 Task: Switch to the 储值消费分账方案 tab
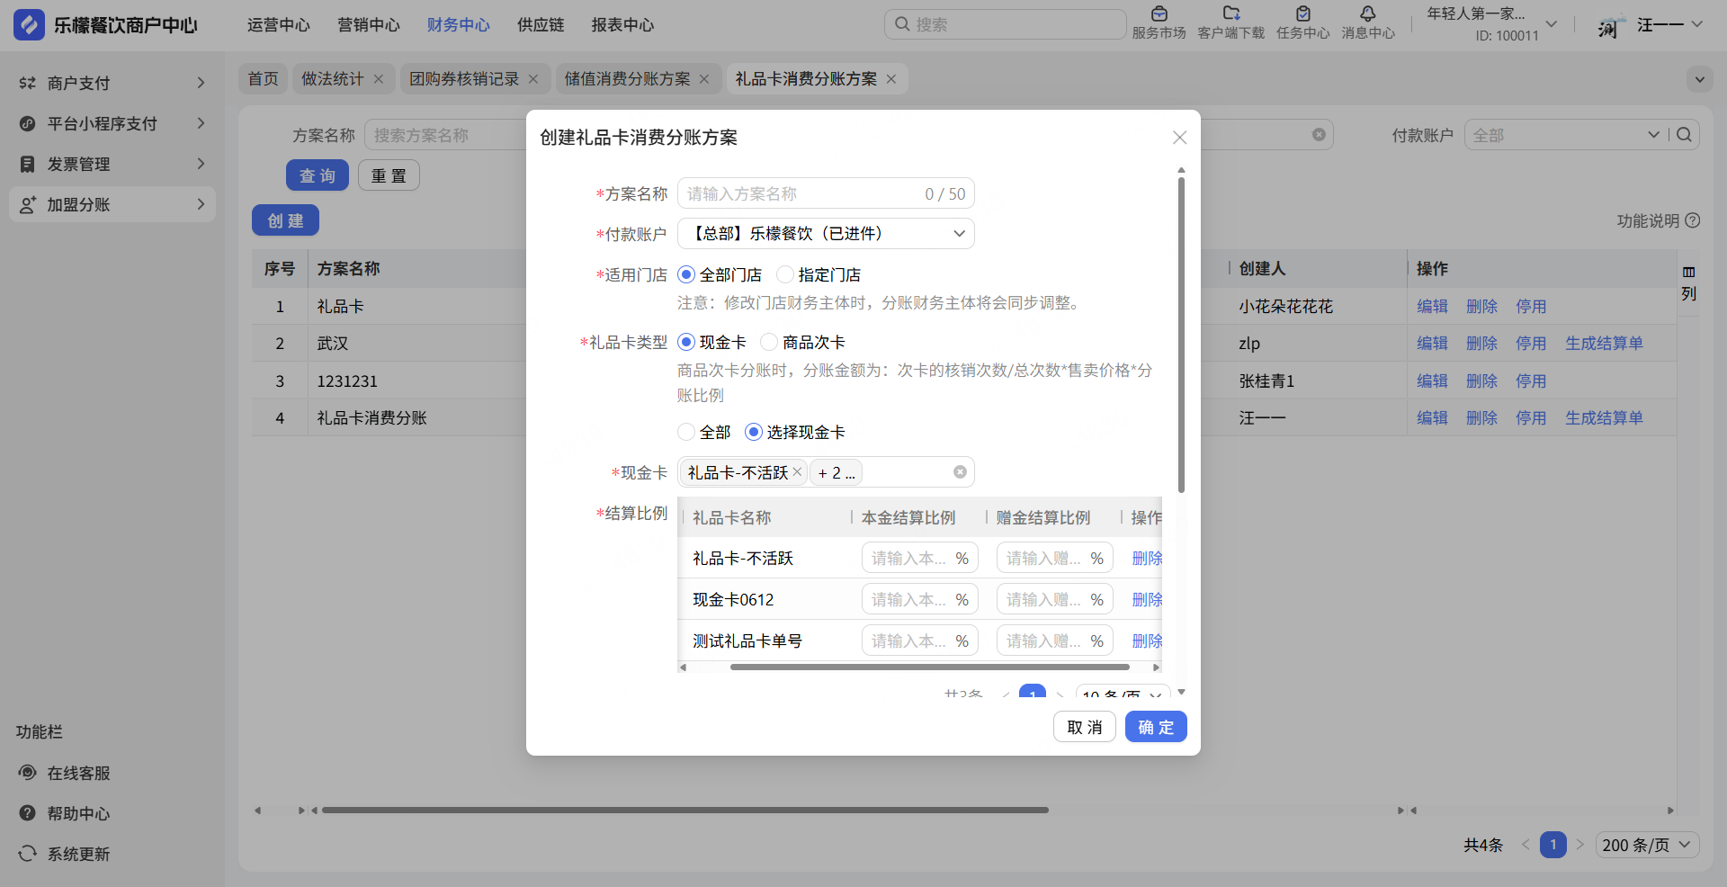627,79
